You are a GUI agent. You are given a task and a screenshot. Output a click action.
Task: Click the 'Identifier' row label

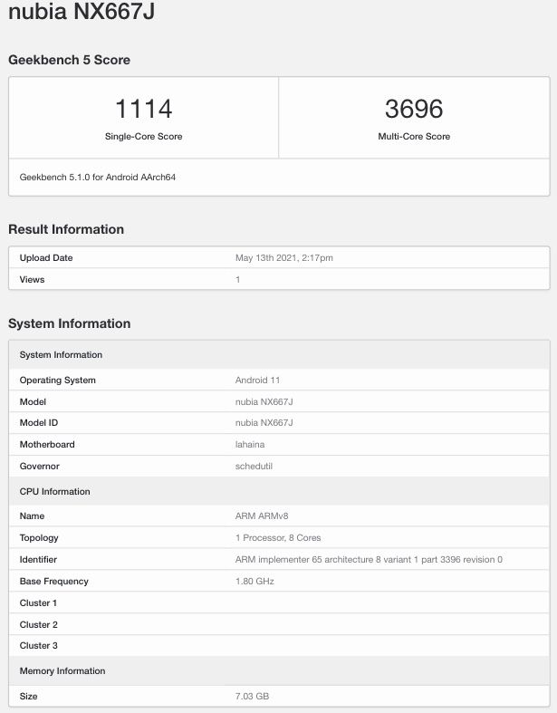(38, 560)
